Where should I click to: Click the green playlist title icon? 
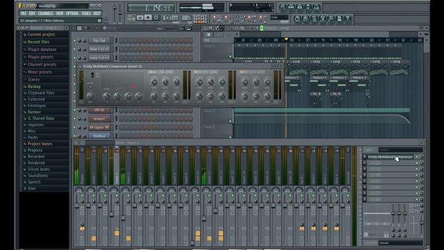coord(262,28)
